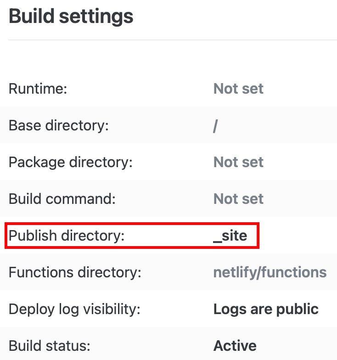Select the 'Active' build status value
337x360 pixels.
(x=235, y=345)
